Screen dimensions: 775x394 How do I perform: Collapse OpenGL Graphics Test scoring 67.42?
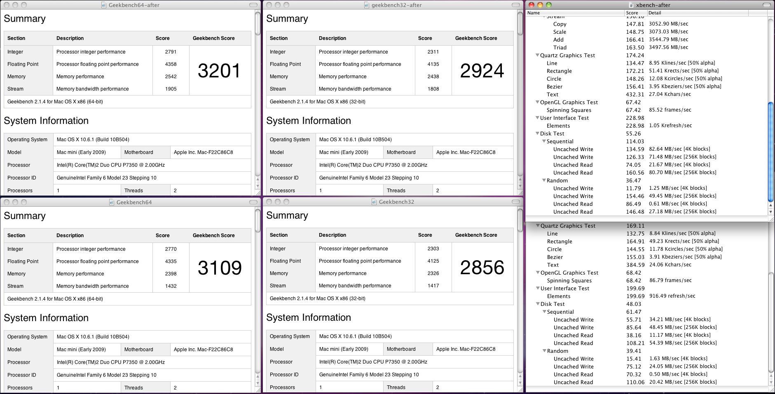(x=537, y=102)
